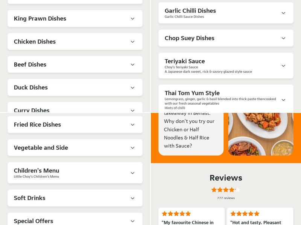The image size is (301, 225).
Task: Open the Curry Dishes category
Action: click(75, 110)
